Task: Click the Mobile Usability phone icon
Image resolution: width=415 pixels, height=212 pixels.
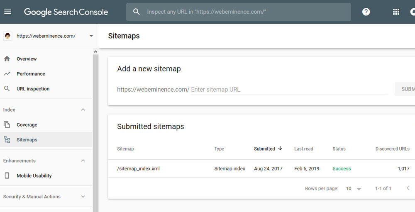Action: (7, 175)
